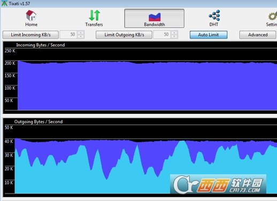277x201 pixels.
Task: Open the DHT section
Action: 214,18
